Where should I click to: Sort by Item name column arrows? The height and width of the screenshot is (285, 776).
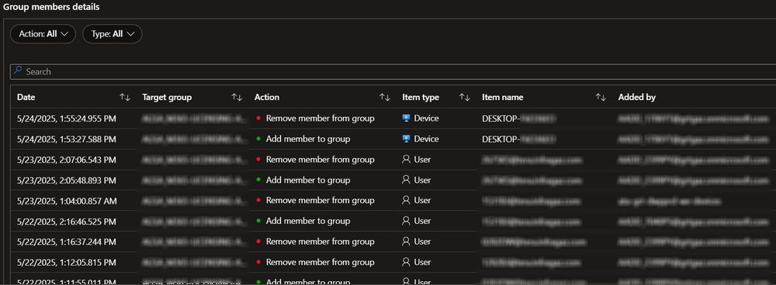tap(601, 98)
